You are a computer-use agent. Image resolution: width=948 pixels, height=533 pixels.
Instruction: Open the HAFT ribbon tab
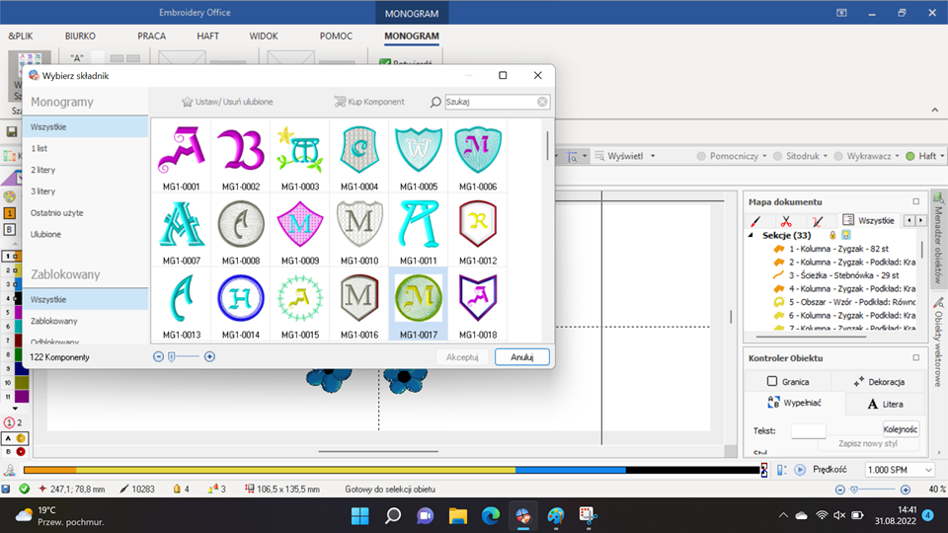(207, 37)
